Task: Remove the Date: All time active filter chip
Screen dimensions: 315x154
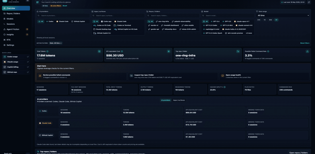Action: click(61, 43)
